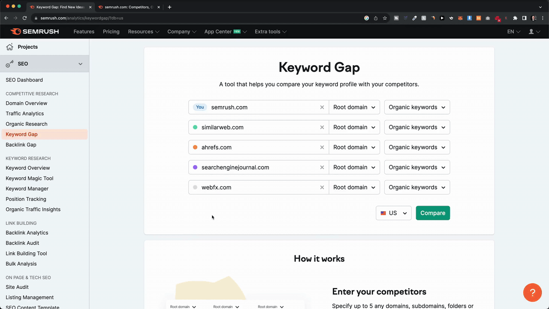Clear the semrush.com domain field
549x309 pixels.
[x=322, y=107]
